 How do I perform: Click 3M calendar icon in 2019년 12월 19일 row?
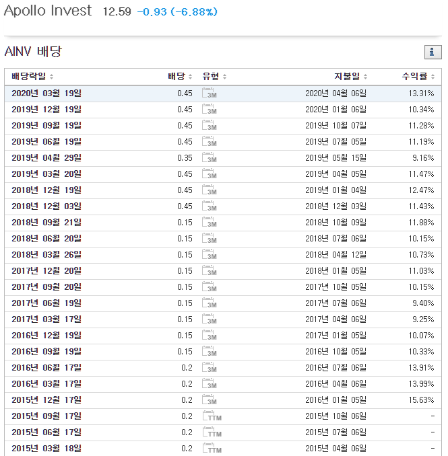click(x=210, y=110)
